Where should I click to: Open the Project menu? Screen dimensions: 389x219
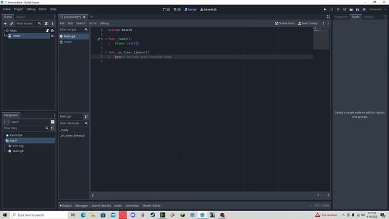click(x=18, y=9)
